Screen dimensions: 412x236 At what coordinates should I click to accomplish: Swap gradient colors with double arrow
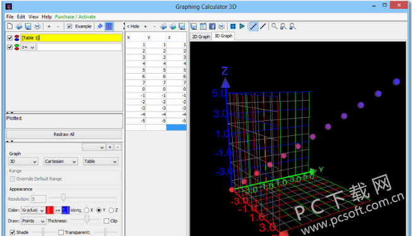point(57,210)
